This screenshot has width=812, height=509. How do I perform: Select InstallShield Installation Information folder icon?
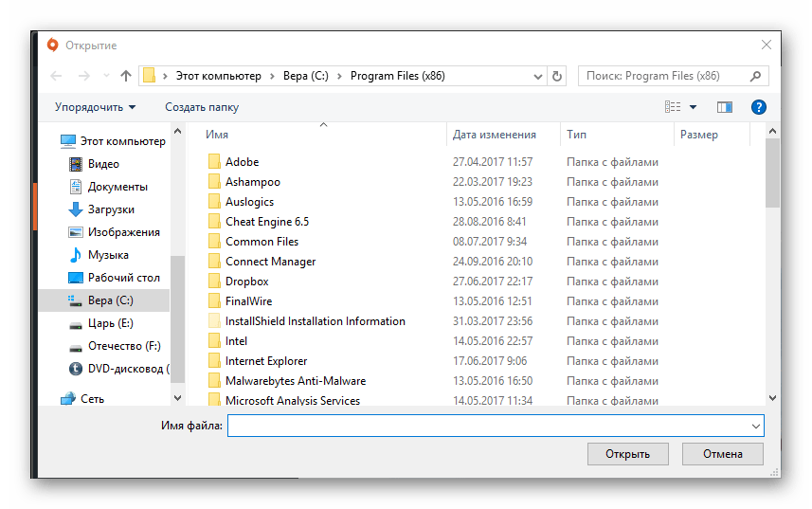[214, 321]
